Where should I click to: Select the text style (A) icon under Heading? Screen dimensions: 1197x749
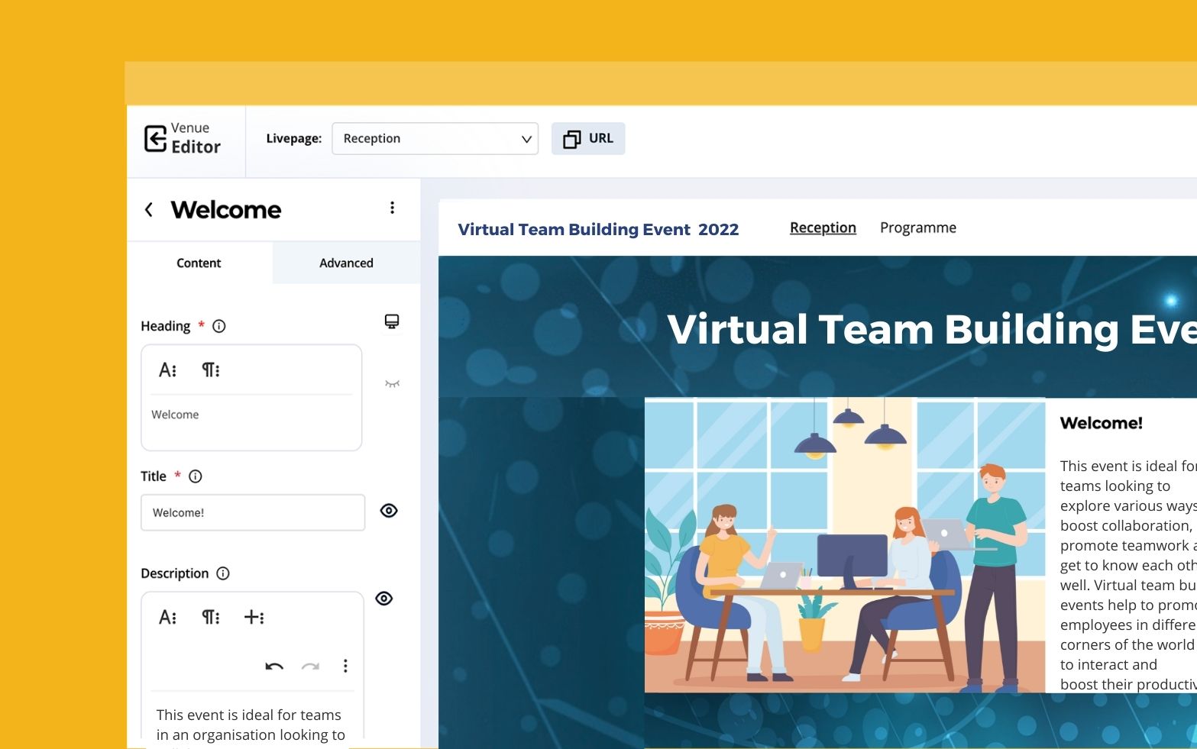tap(167, 370)
